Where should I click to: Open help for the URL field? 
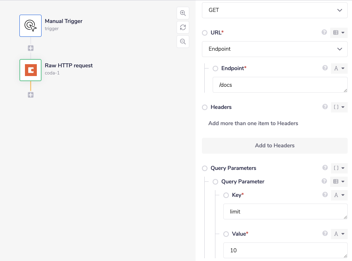pos(324,32)
